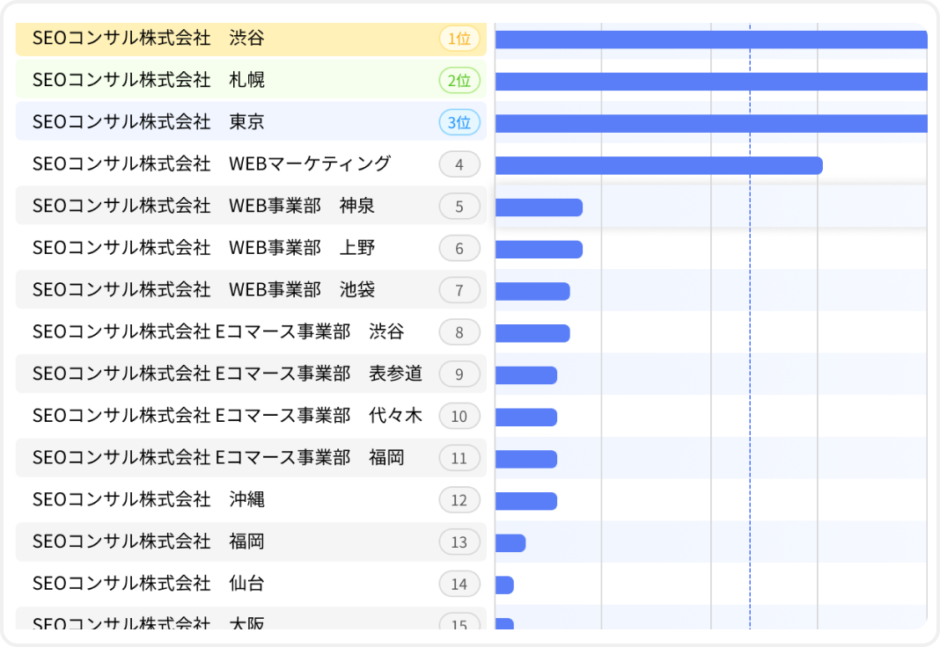The image size is (940, 647).
Task: Click the rank 8 badge for Eコマース事業部 渋谷
Action: (459, 332)
